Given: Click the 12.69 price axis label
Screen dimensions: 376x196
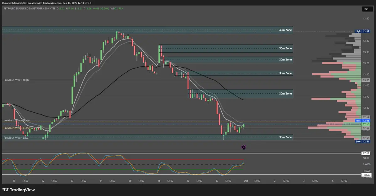Looking at the screenshot, I should coord(366,117).
